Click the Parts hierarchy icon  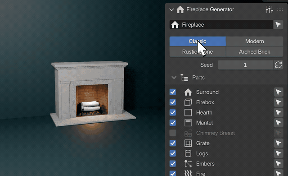click(184, 78)
